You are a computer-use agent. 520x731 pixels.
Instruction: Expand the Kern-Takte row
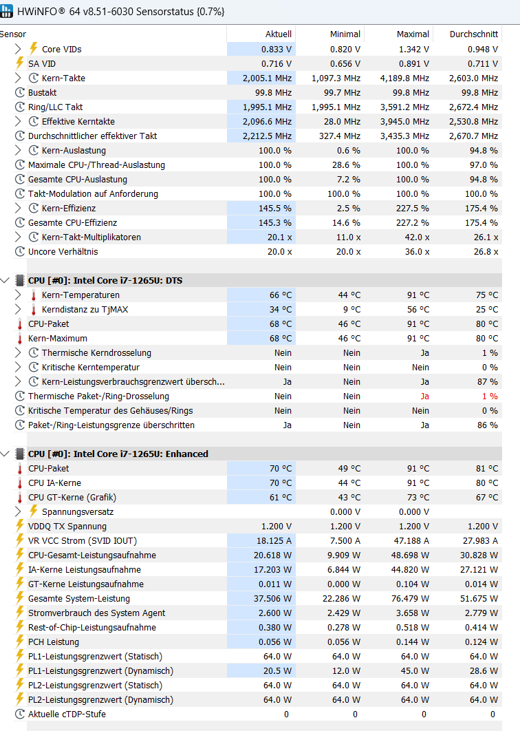[18, 78]
